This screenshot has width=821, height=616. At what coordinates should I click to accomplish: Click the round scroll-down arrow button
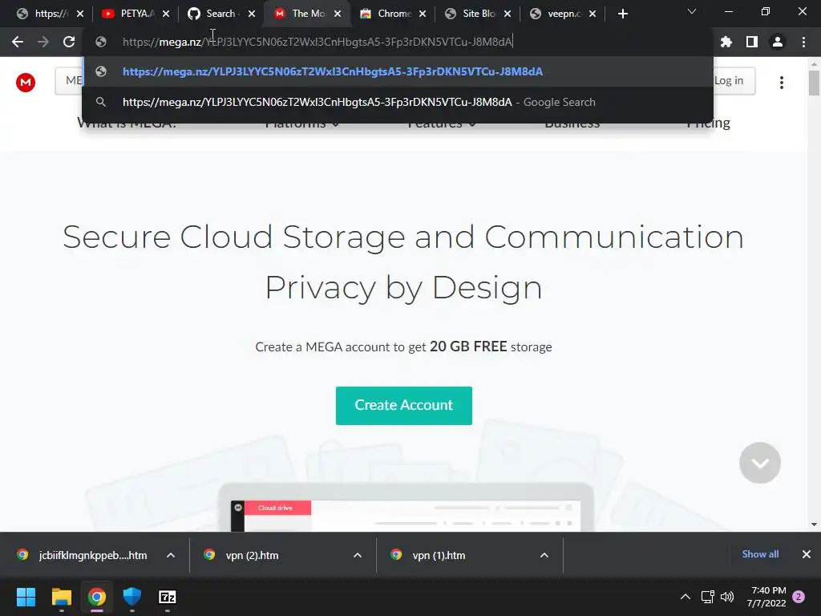(x=760, y=463)
